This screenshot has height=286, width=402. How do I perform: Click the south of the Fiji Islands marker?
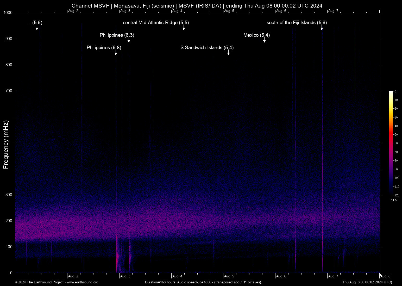click(x=322, y=28)
